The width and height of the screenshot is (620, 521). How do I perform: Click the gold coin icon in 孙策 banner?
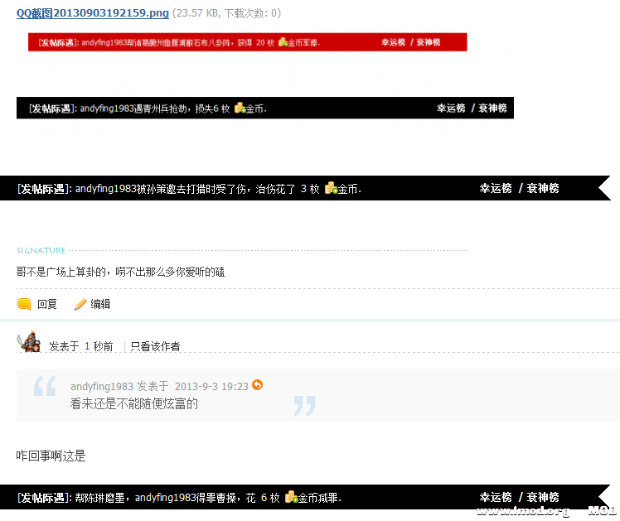coord(331,188)
